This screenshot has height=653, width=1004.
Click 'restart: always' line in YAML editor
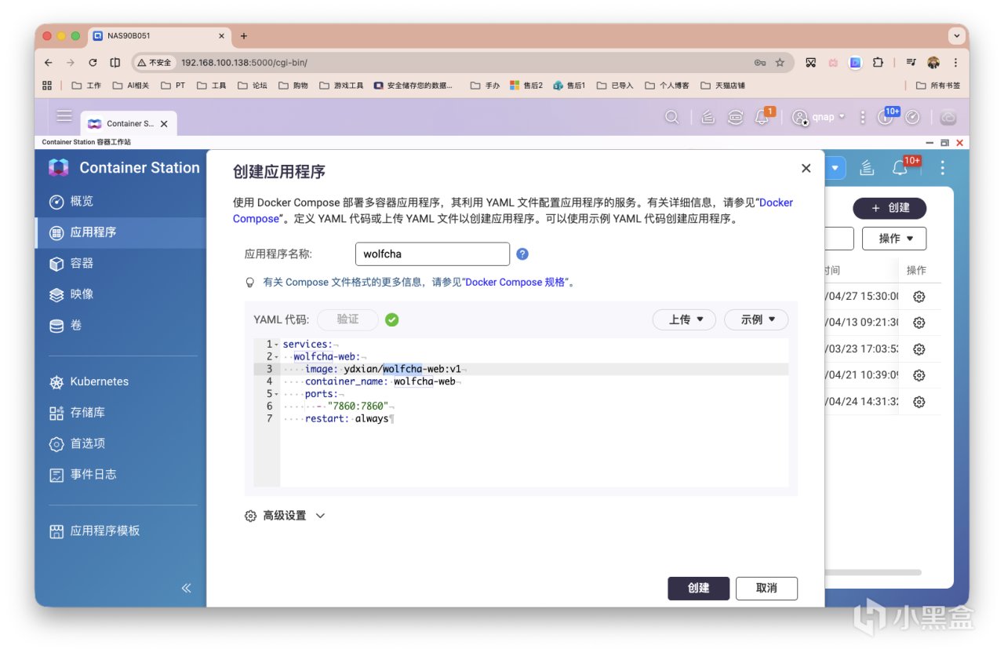(347, 418)
